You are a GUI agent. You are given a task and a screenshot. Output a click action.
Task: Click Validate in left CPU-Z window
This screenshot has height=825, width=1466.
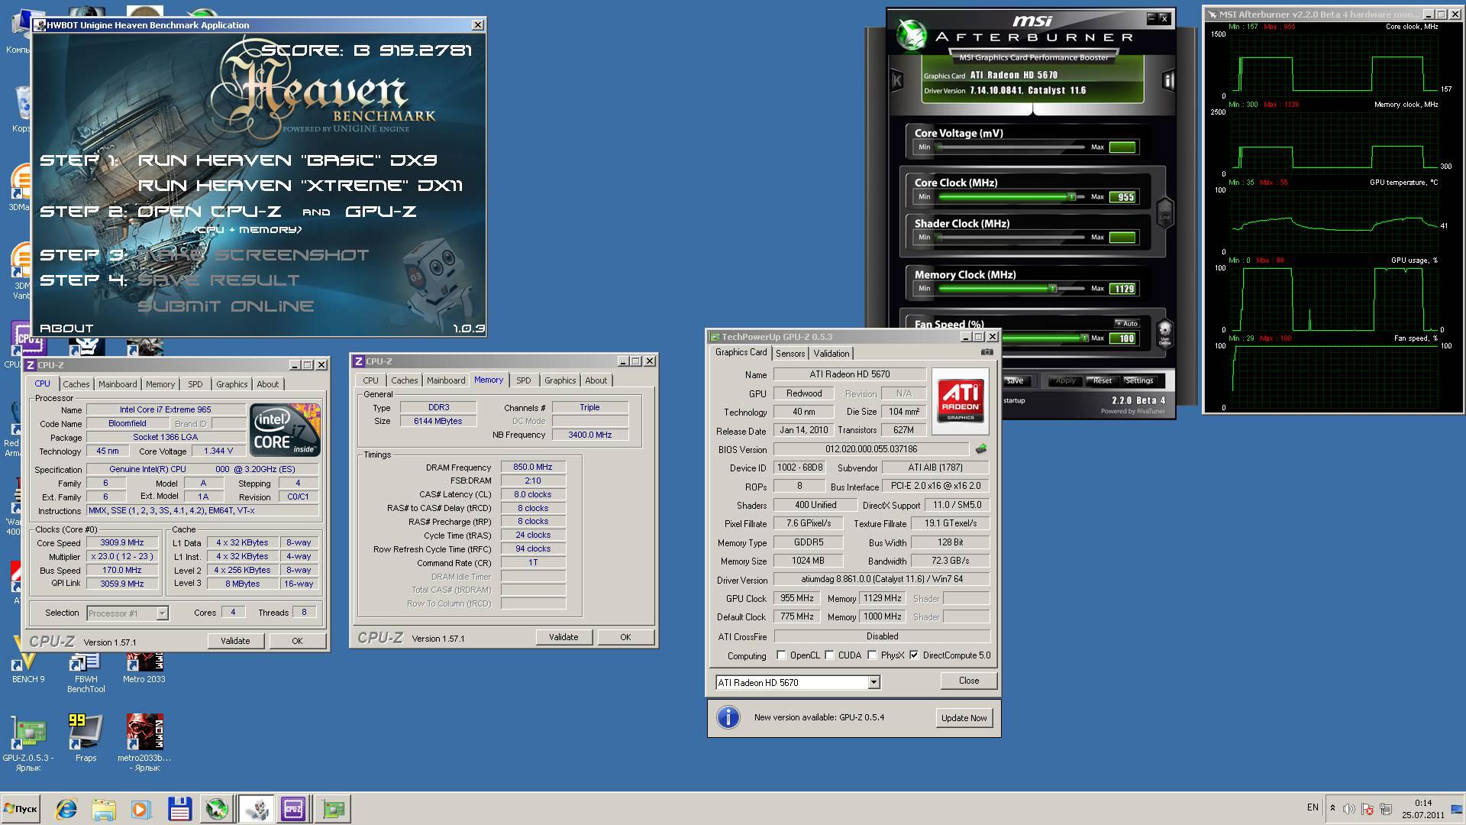click(x=235, y=641)
